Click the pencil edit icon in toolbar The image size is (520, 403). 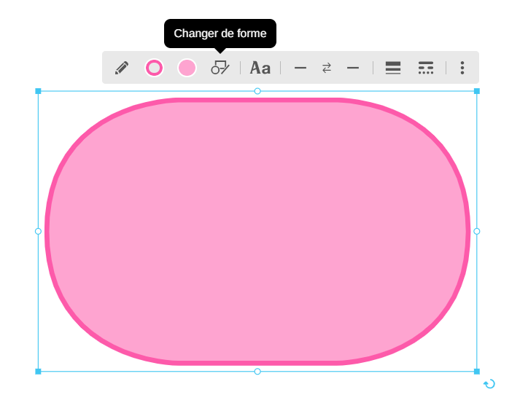pos(122,68)
